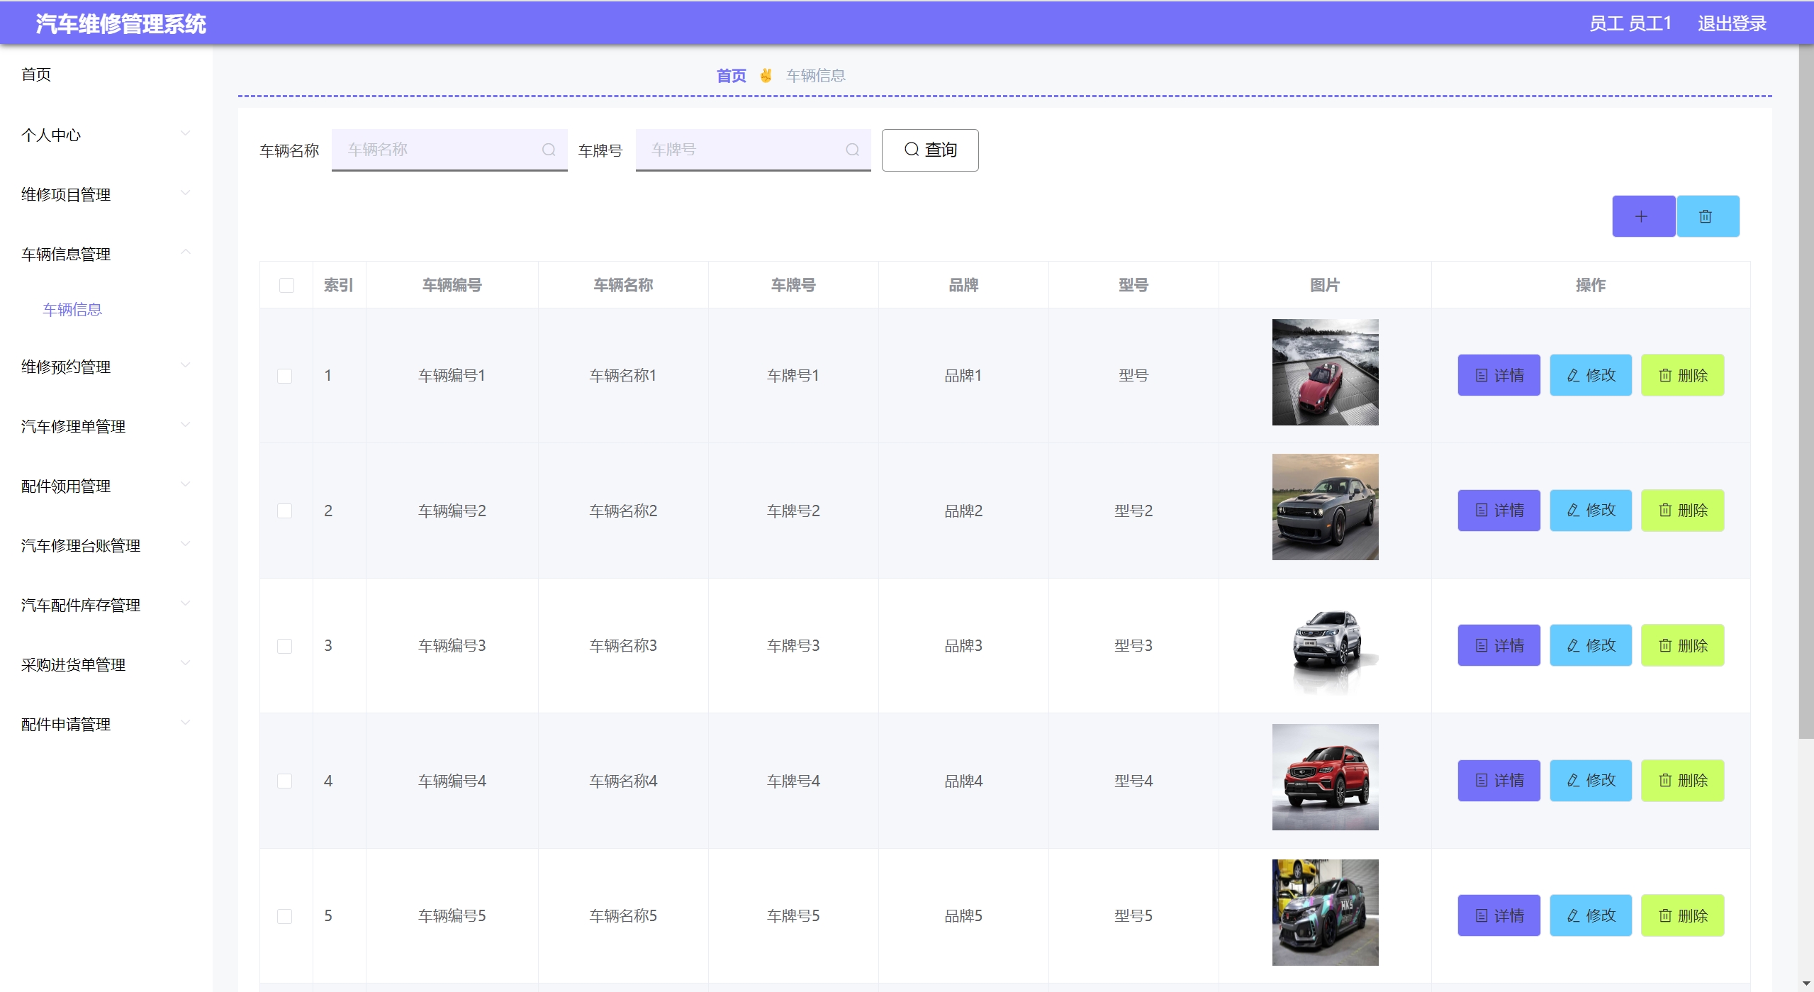Open HKS race car thumbnail in row 5
The height and width of the screenshot is (992, 1814).
pyautogui.click(x=1325, y=913)
